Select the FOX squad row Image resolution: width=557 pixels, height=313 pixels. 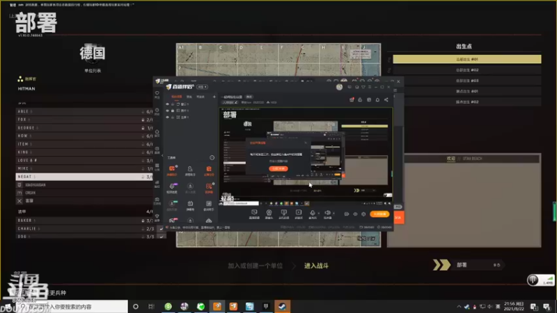[x=84, y=120]
